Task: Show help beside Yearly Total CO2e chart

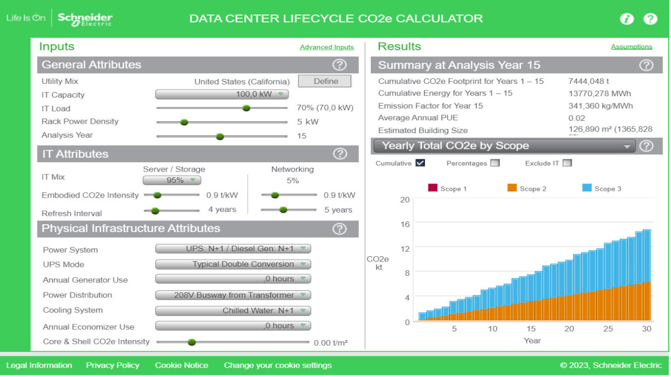Action: point(646,146)
